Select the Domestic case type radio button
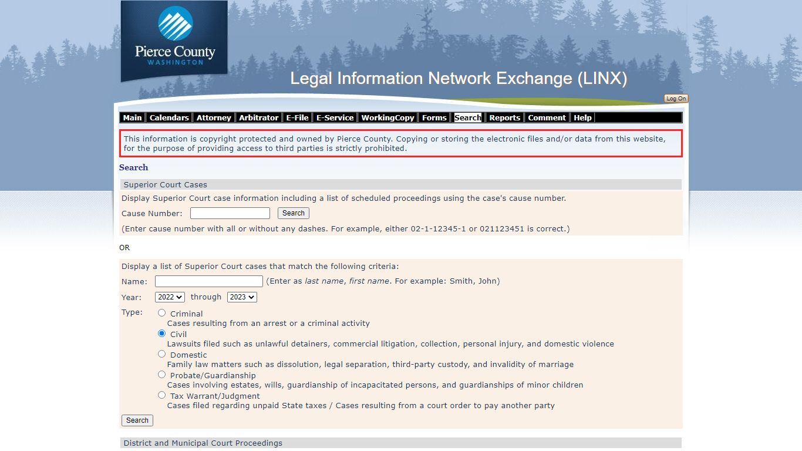This screenshot has width=802, height=451. click(162, 354)
